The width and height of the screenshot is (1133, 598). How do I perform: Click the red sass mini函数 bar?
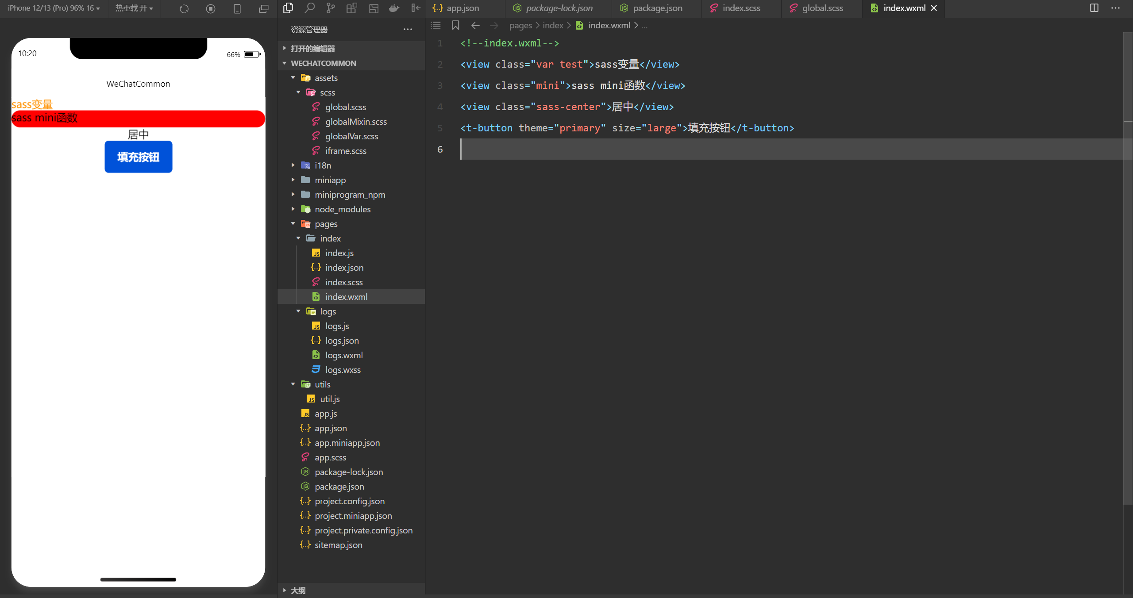[x=138, y=119]
